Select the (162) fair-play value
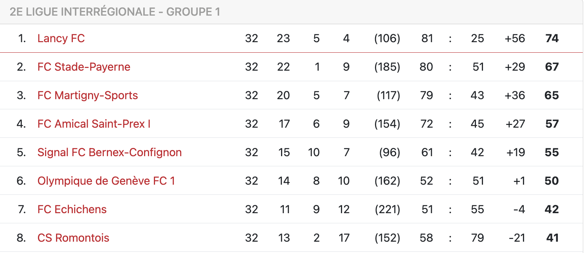Image resolution: width=584 pixels, height=253 pixels. (x=387, y=181)
